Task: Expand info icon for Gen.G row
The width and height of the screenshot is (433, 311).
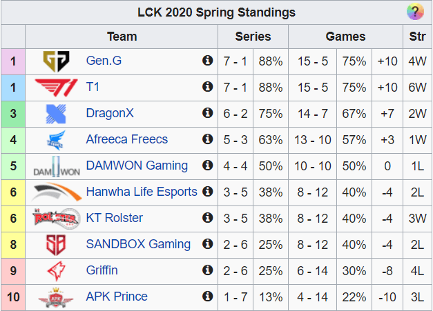Action: pyautogui.click(x=207, y=61)
